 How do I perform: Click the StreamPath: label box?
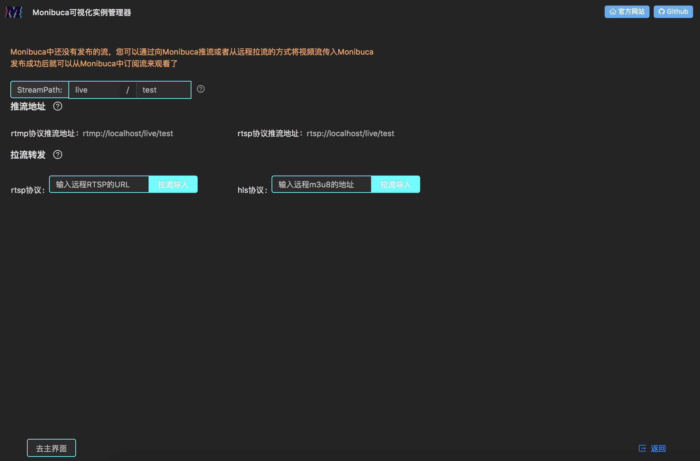40,90
